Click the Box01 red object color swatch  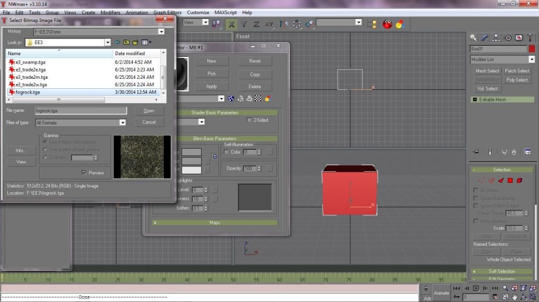pyautogui.click(x=532, y=49)
